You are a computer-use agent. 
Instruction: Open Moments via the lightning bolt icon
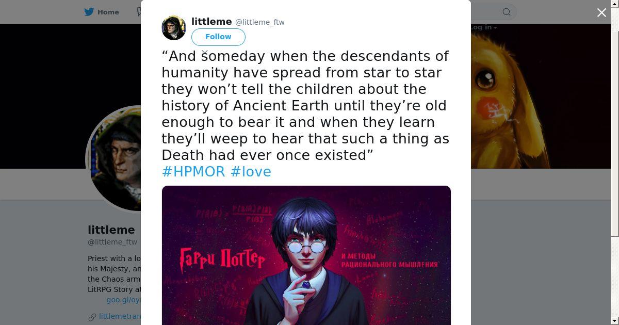138,12
